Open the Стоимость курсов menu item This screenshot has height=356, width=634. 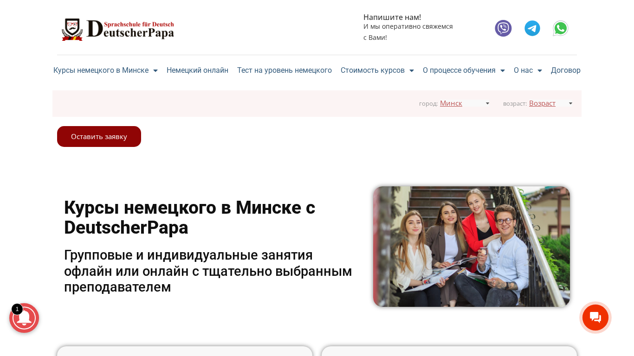pos(373,70)
